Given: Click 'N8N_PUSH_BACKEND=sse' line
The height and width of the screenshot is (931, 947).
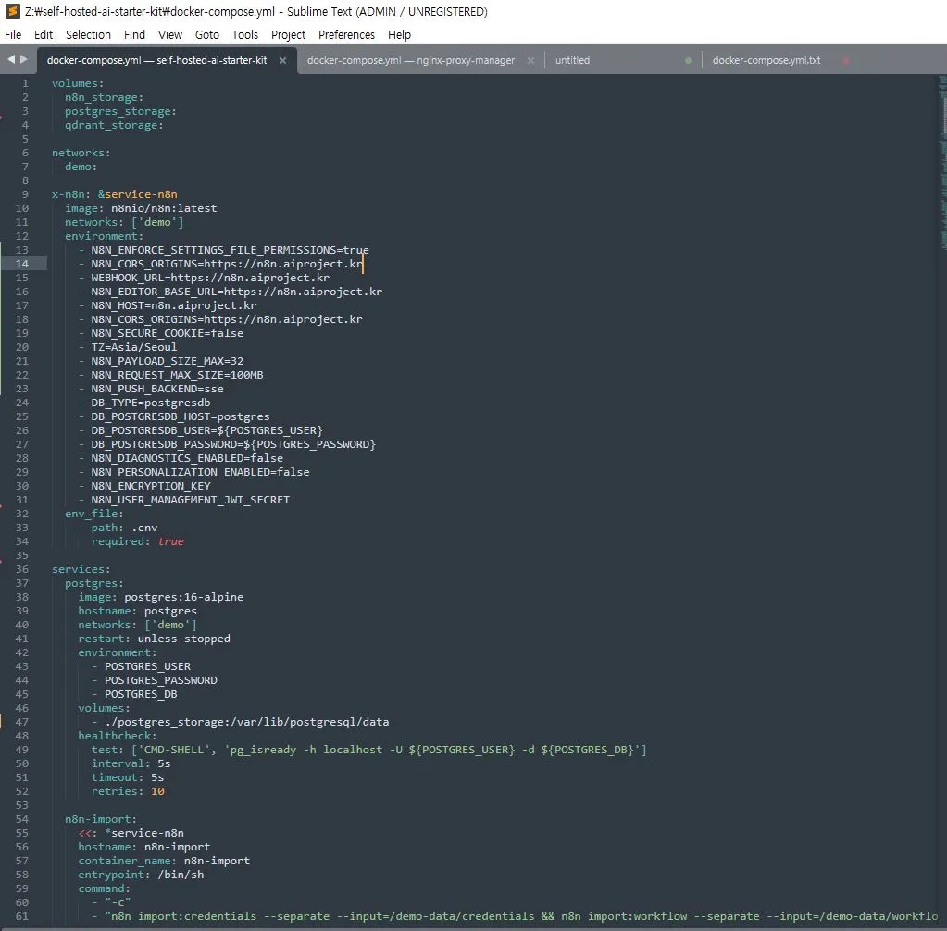Looking at the screenshot, I should pyautogui.click(x=157, y=389).
